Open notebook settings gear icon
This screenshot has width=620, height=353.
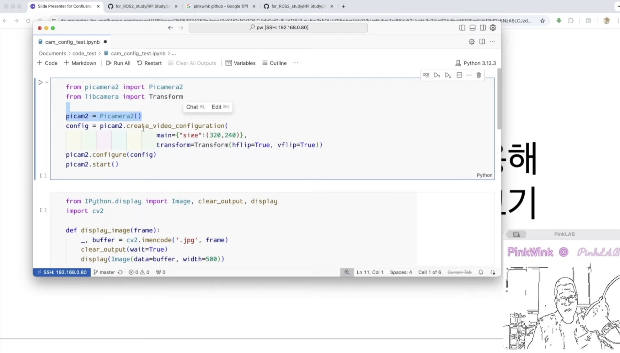[471, 42]
